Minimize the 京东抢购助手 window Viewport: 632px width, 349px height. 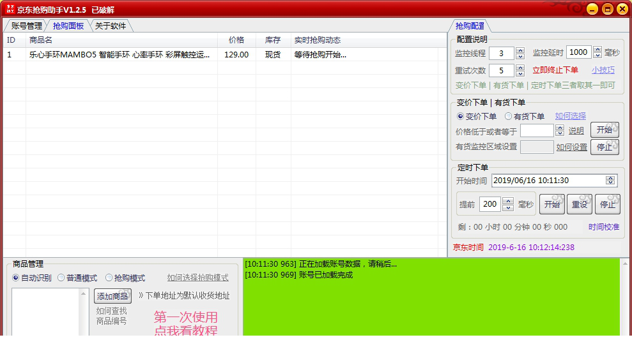point(592,10)
